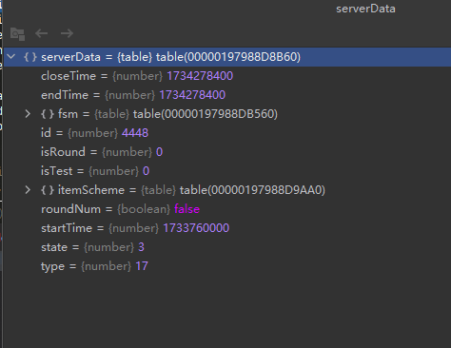Select the startTime row
This screenshot has width=451, height=348.
click(227, 228)
